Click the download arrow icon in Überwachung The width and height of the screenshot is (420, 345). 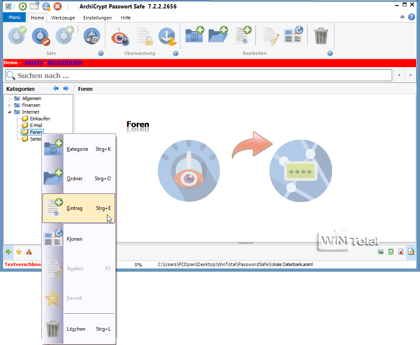(167, 37)
